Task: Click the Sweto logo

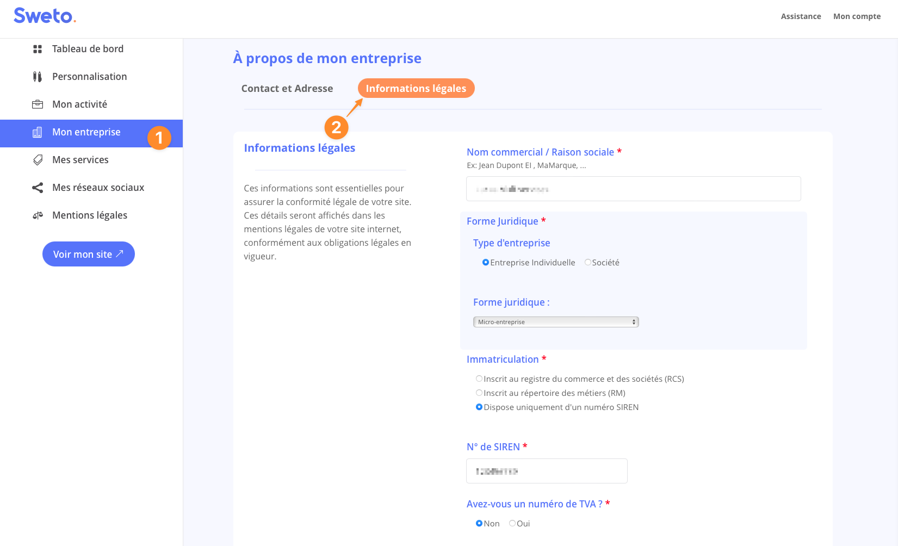Action: (45, 16)
